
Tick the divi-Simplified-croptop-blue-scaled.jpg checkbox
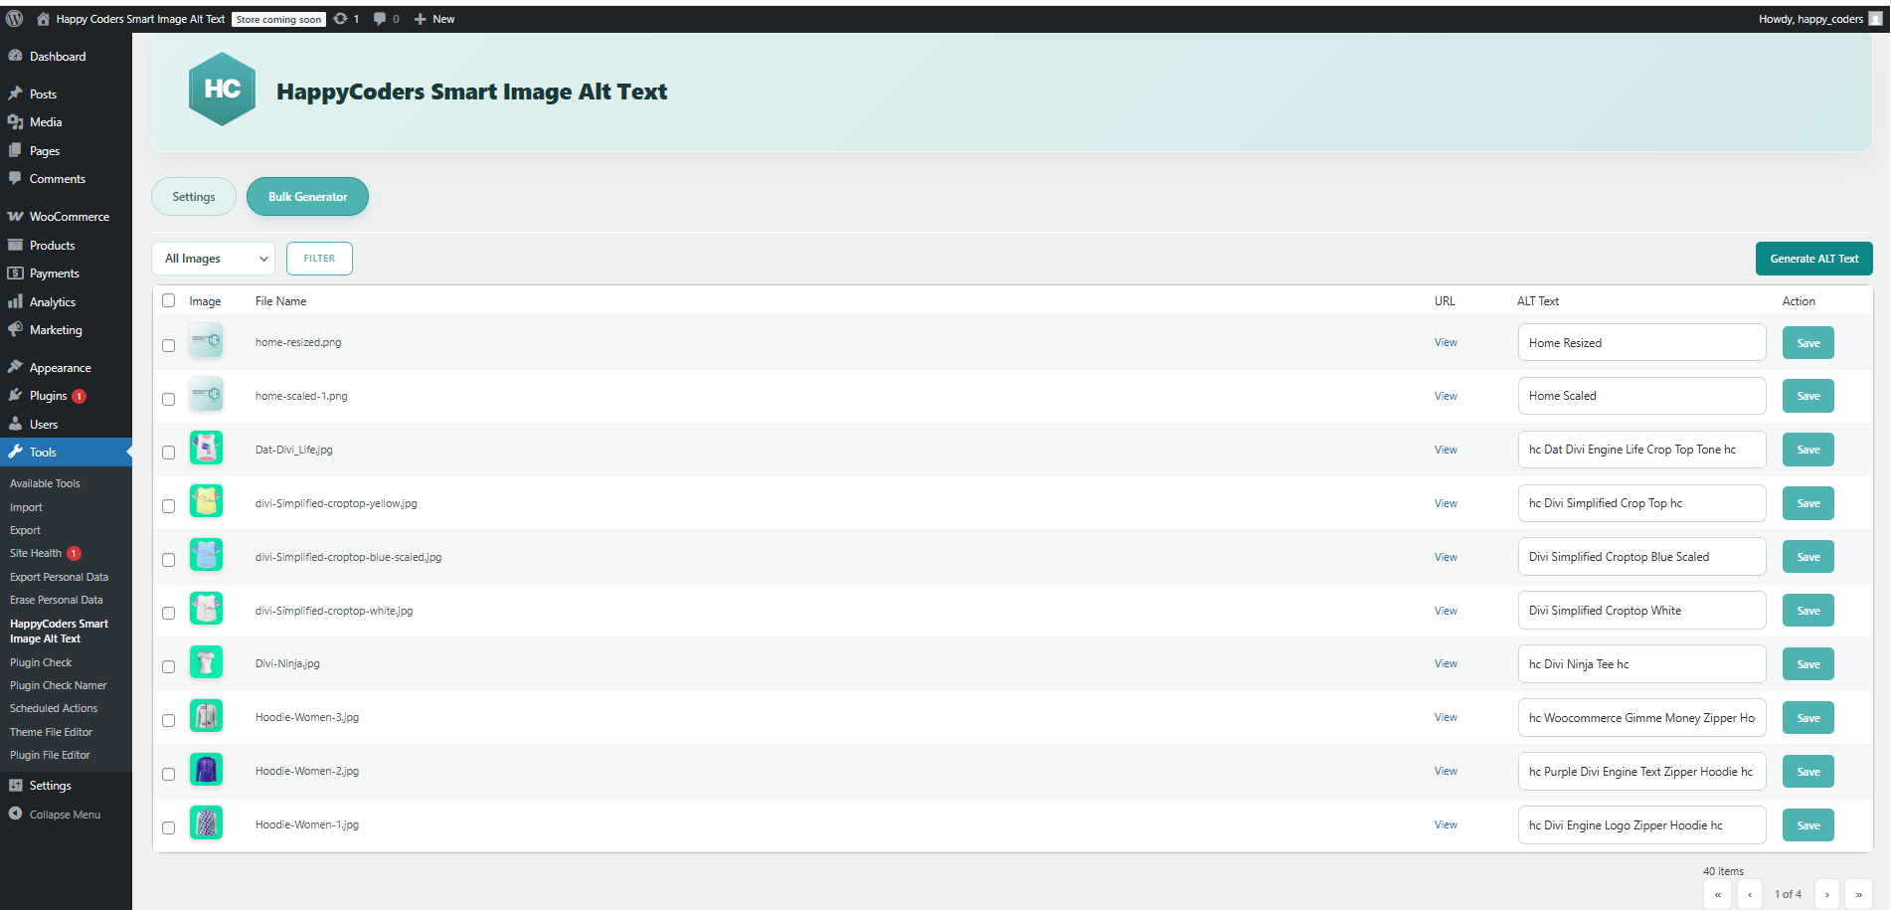[168, 560]
